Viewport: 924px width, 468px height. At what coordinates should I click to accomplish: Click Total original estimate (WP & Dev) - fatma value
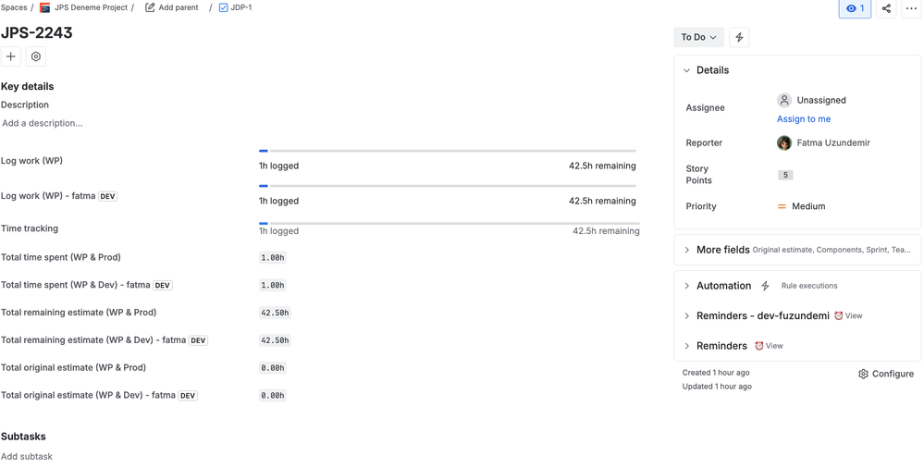click(272, 396)
